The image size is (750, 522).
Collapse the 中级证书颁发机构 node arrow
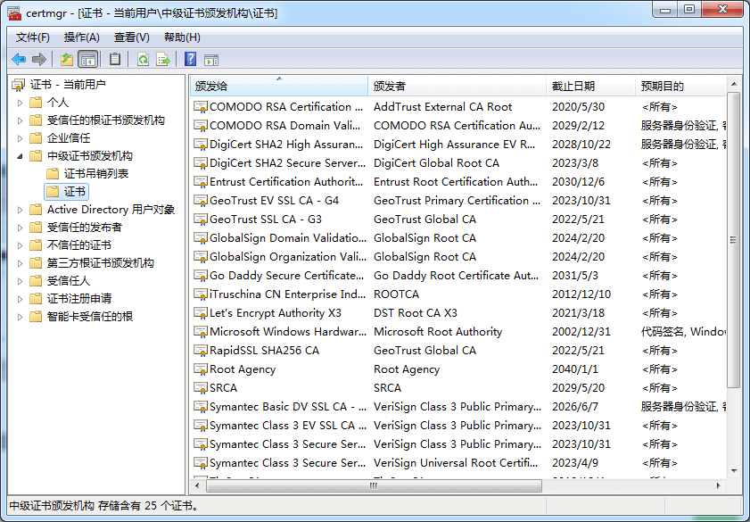(21, 156)
